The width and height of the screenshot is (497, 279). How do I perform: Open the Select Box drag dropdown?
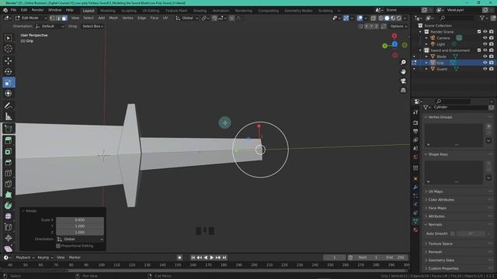(x=92, y=26)
